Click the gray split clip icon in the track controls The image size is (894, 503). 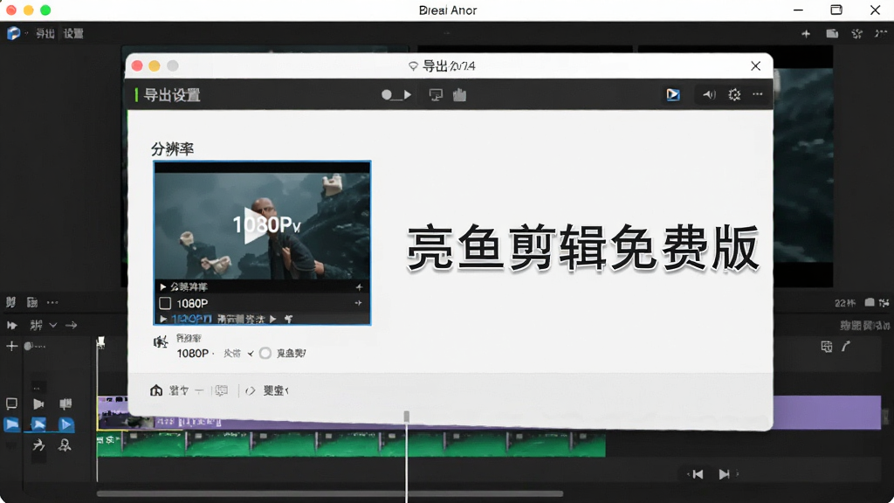point(65,403)
